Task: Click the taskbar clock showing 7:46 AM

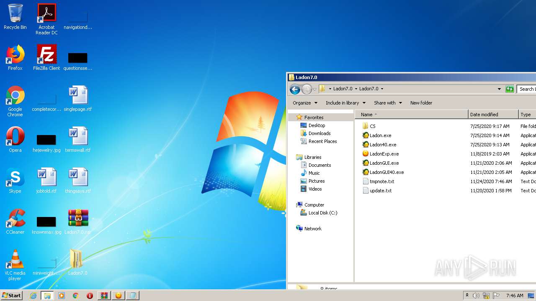Action: (515, 296)
